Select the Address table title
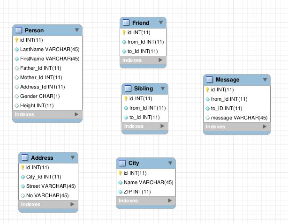This screenshot has height=223, width=288. click(x=42, y=158)
